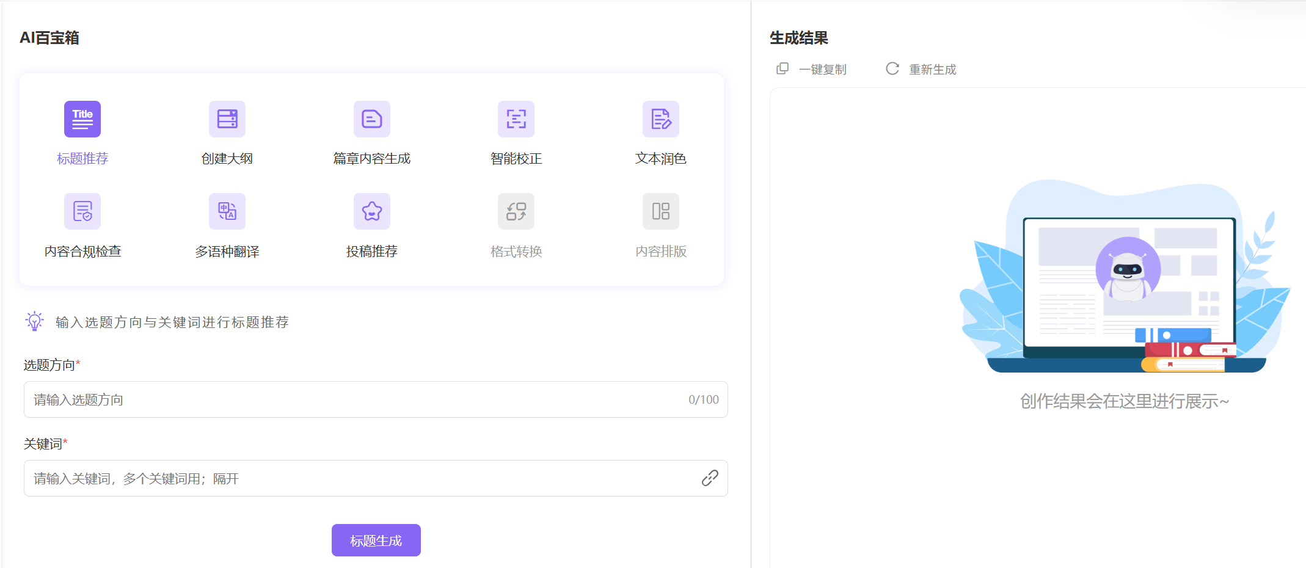Click the robot illustration in results panel
The image size is (1306, 568).
(x=1128, y=270)
